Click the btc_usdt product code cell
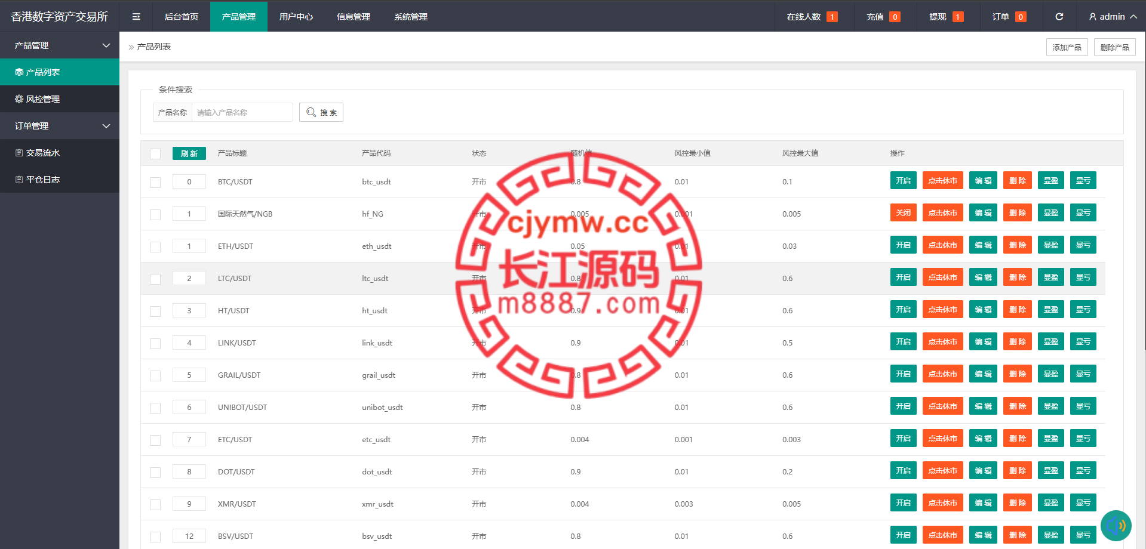 (x=376, y=182)
